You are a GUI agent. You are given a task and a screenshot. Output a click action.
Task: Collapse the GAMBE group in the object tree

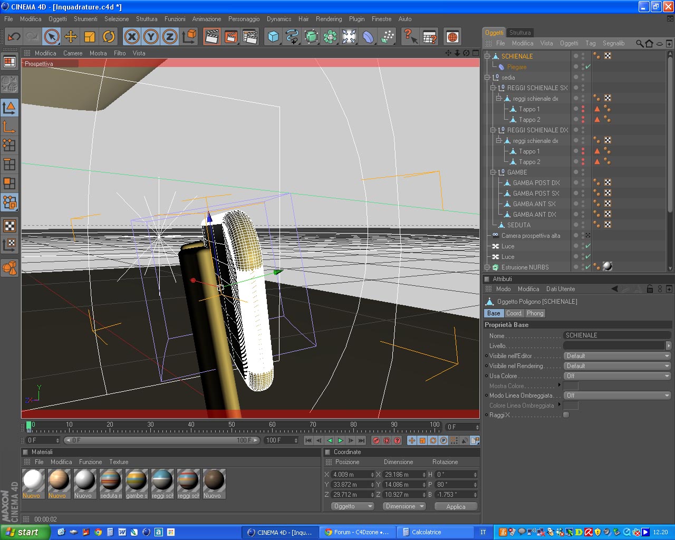point(494,172)
